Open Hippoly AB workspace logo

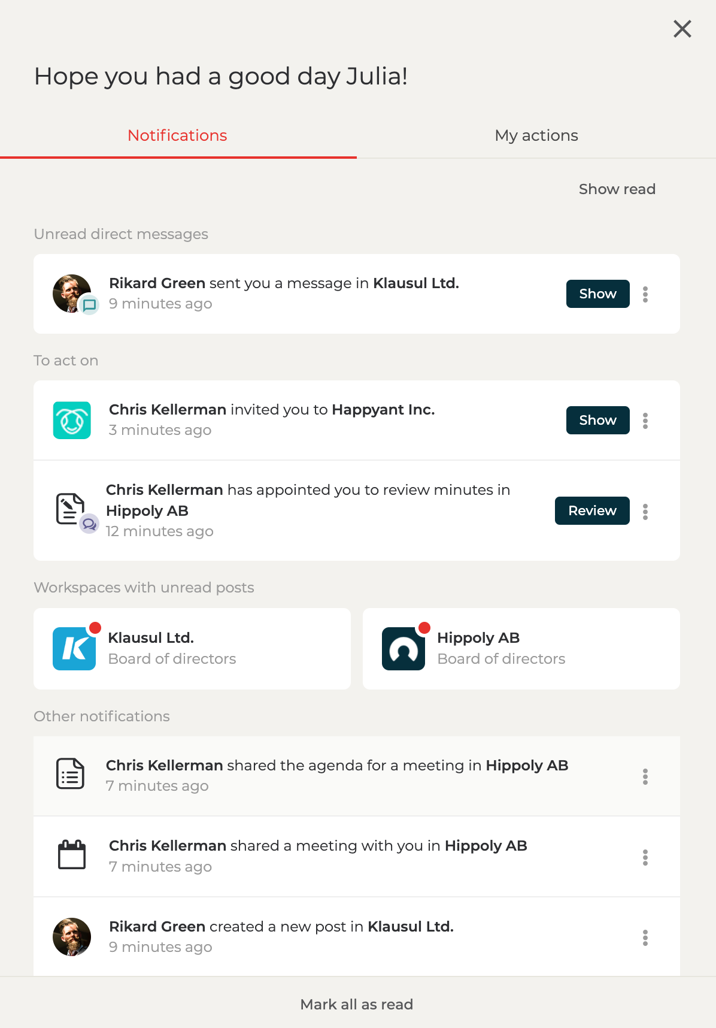(403, 649)
